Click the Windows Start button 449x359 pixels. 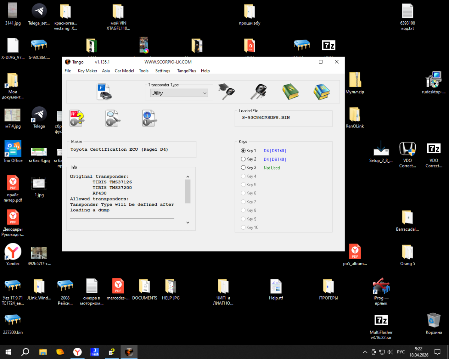click(8, 352)
